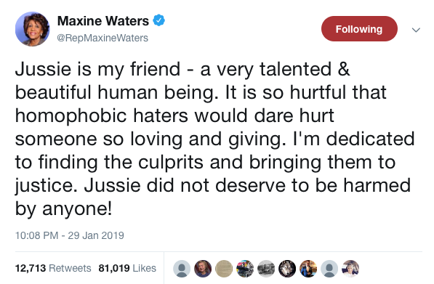Open the wolf avatar liker profile
434x284 pixels.
287,269
